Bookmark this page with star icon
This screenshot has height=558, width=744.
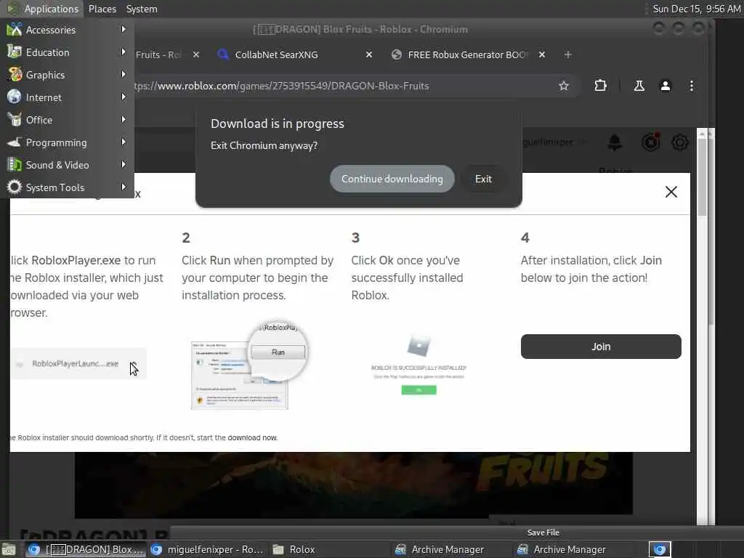pyautogui.click(x=563, y=86)
